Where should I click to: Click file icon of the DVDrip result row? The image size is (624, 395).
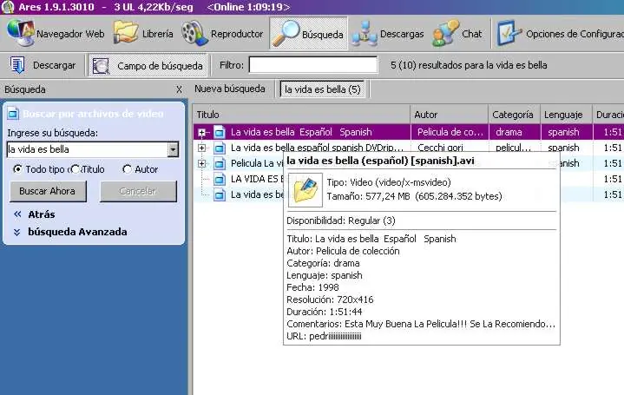pos(219,148)
